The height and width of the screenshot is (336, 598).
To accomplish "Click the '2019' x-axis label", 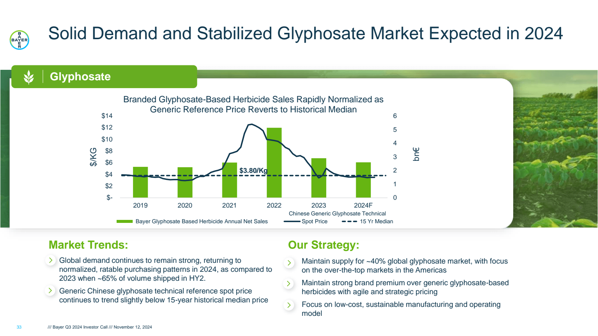I will (140, 205).
